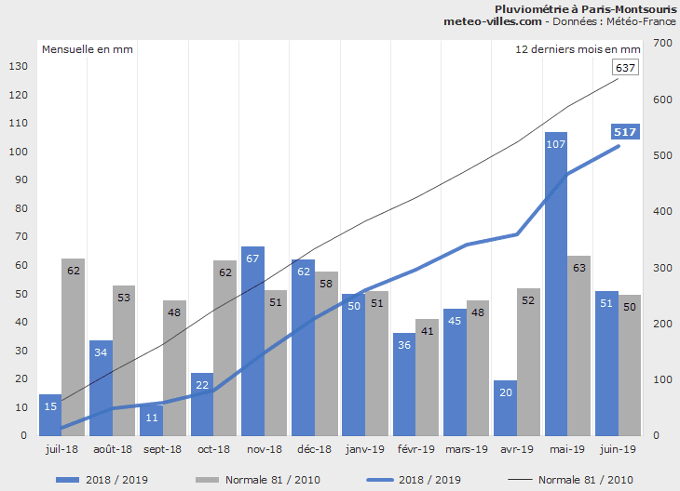Click the 12 derniers mois en mm label
The height and width of the screenshot is (491, 680).
(x=578, y=49)
